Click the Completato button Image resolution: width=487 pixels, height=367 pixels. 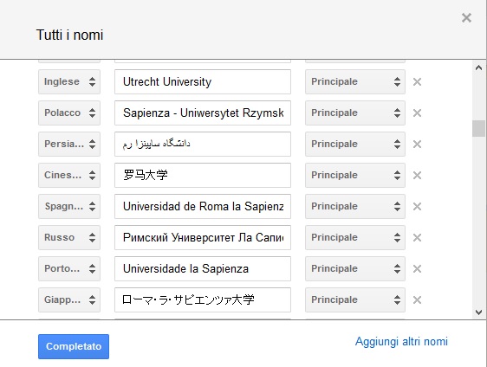pos(74,346)
